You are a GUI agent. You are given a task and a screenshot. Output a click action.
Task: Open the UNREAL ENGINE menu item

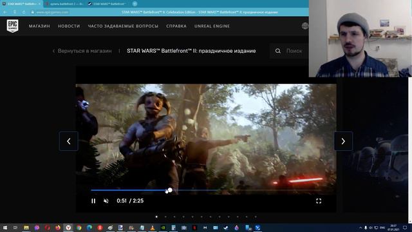[x=212, y=26]
